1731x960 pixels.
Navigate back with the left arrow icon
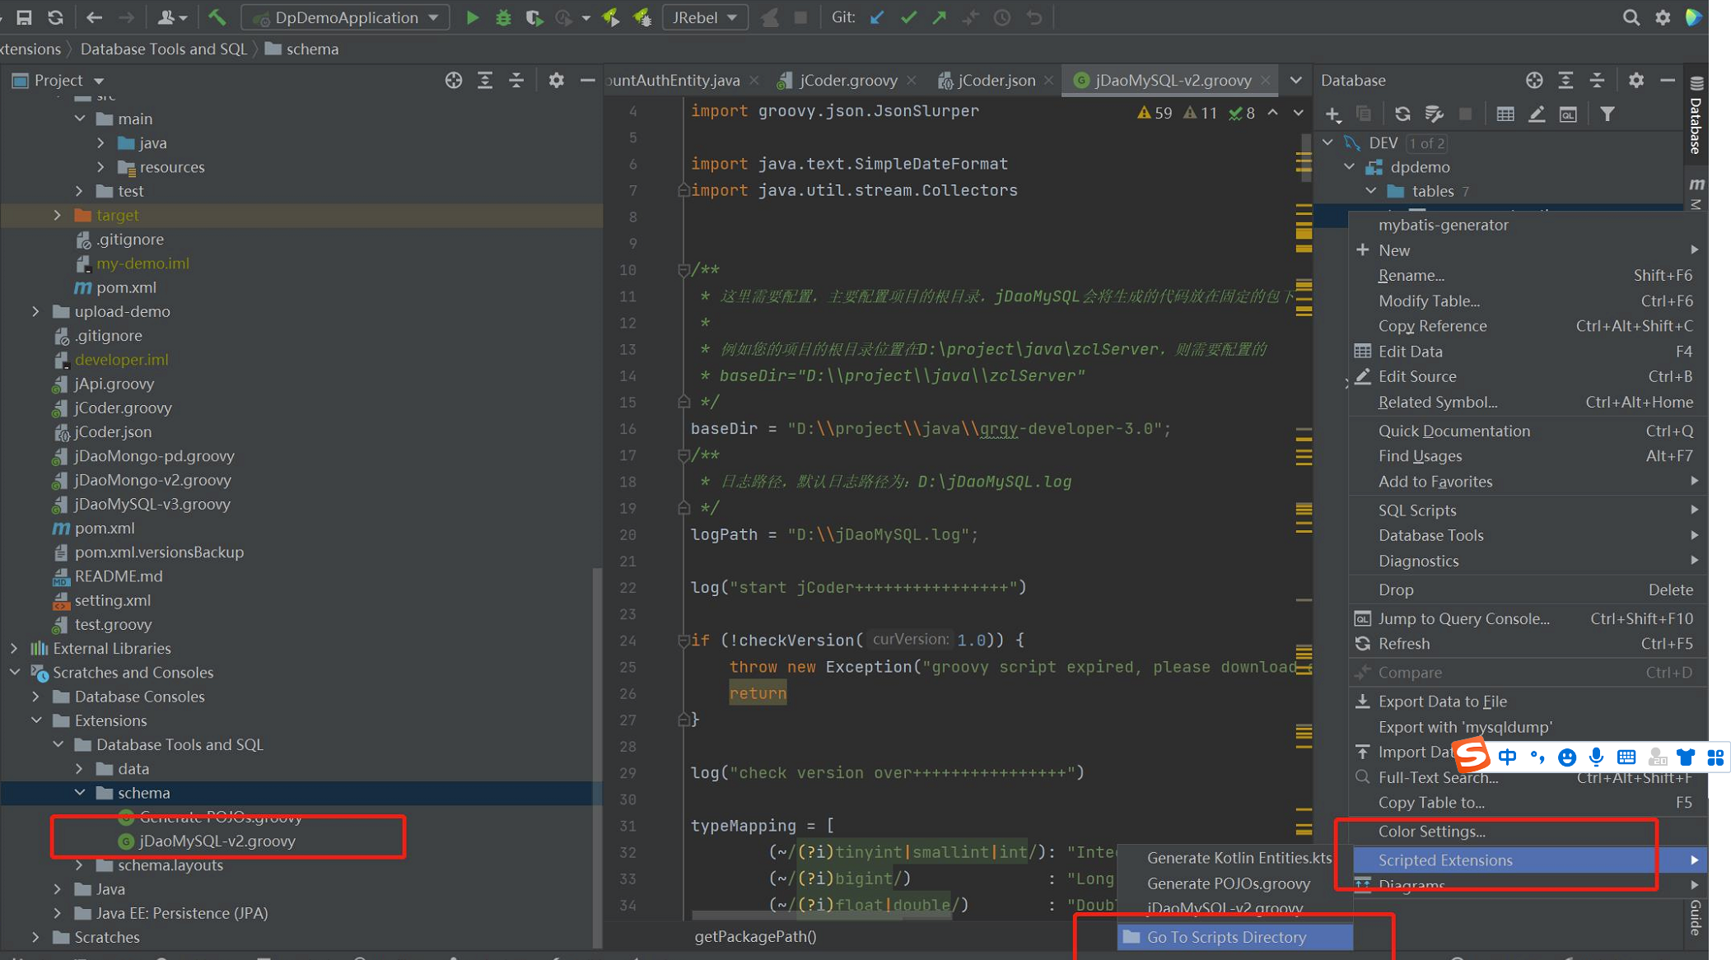[94, 17]
